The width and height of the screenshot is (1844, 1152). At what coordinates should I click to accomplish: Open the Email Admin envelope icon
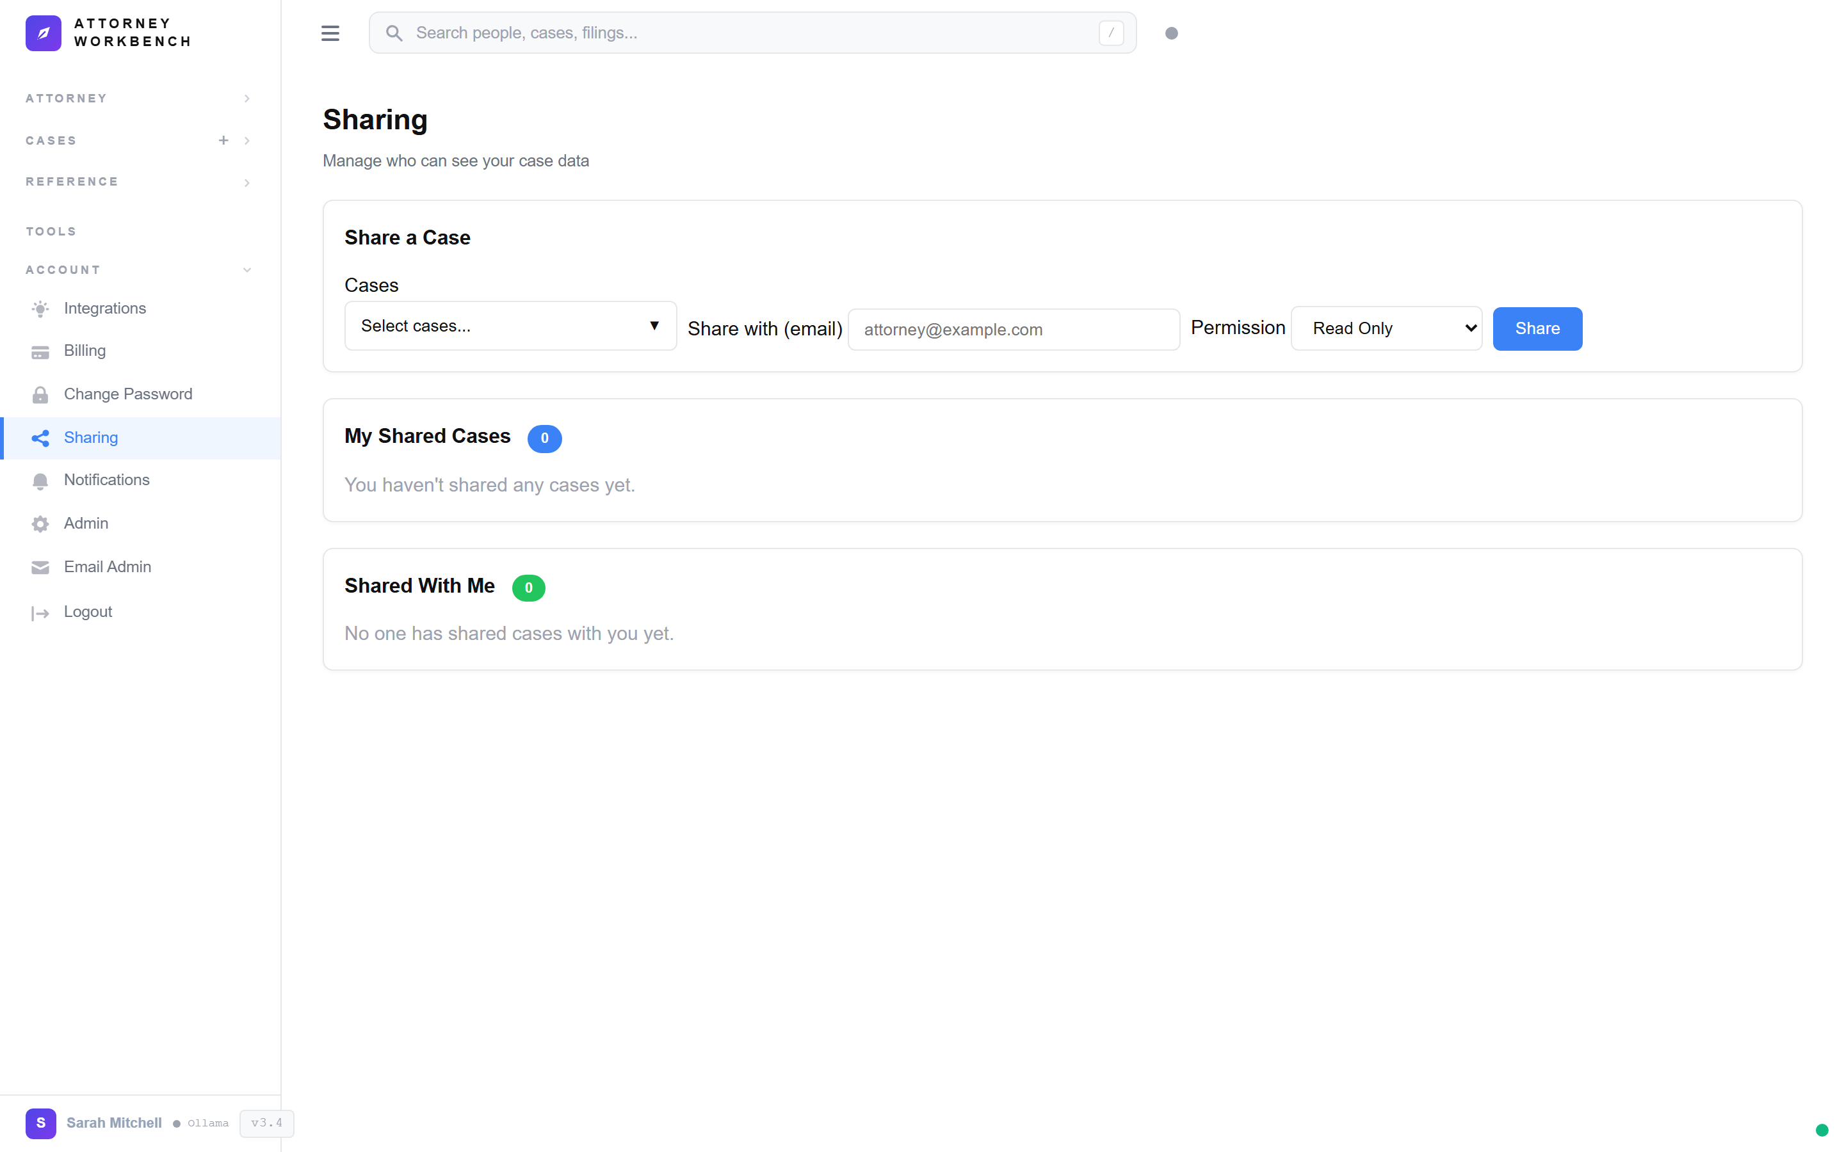pyautogui.click(x=40, y=567)
